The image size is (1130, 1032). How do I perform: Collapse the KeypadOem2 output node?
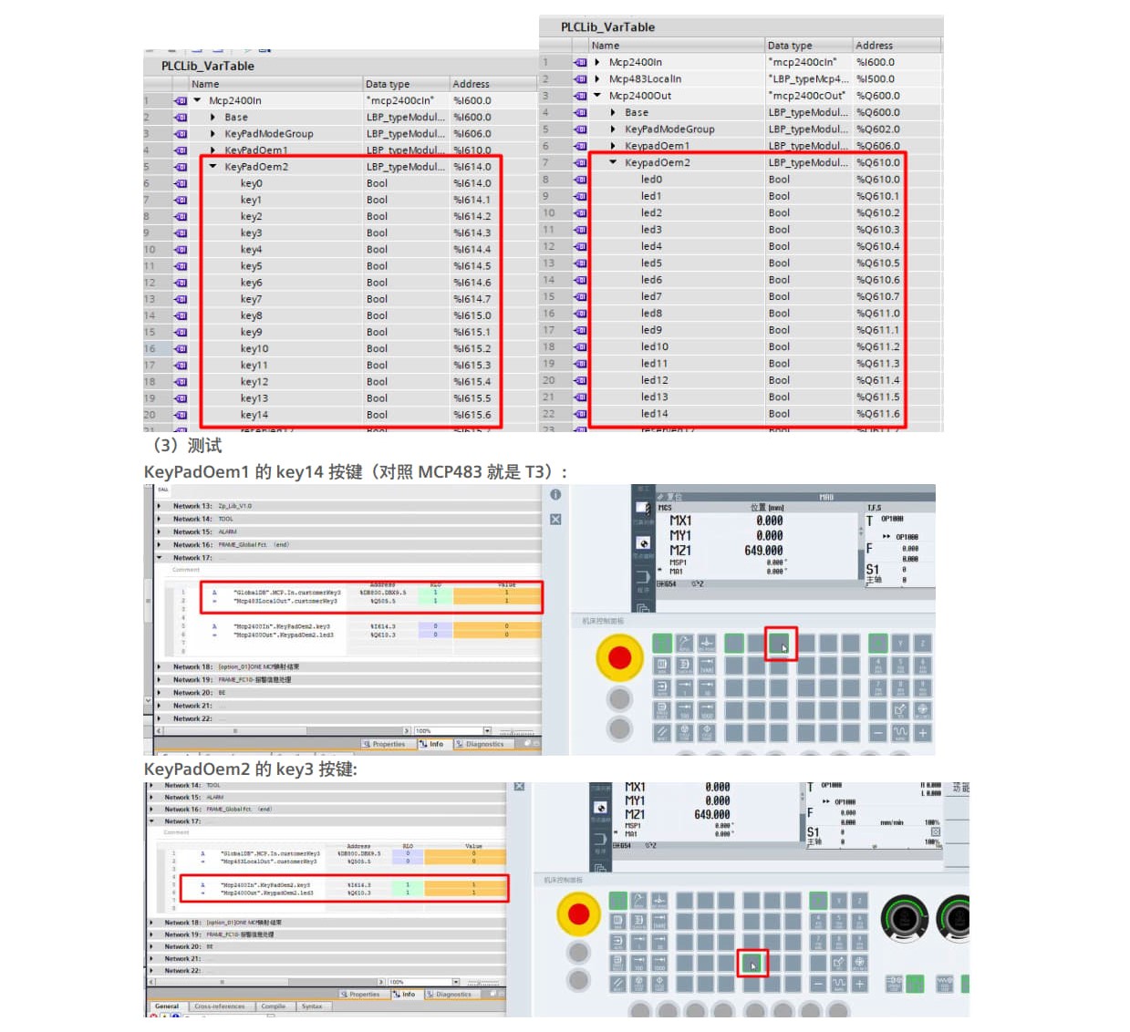613,162
